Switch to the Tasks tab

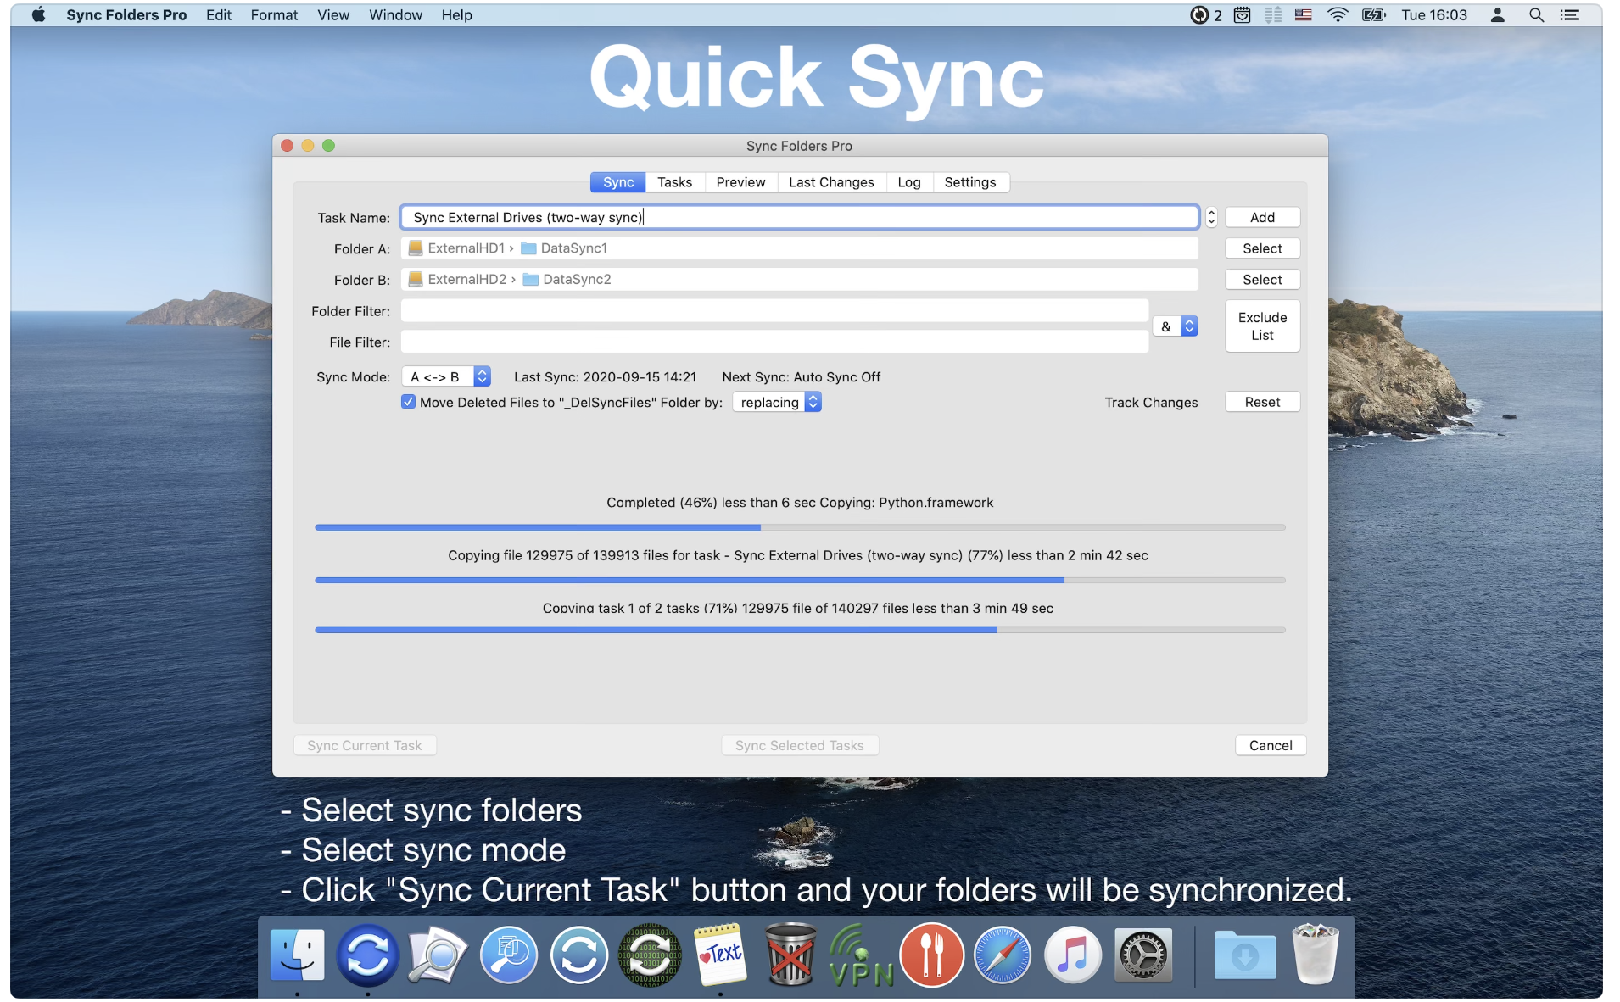coord(674,182)
